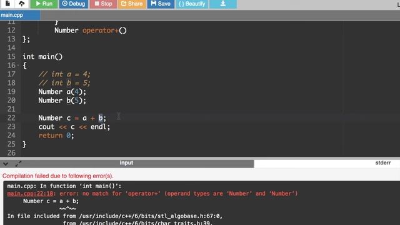Click the 'Compilation failed due to following error(s).' message
This screenshot has height=225, width=400.
tap(58, 176)
